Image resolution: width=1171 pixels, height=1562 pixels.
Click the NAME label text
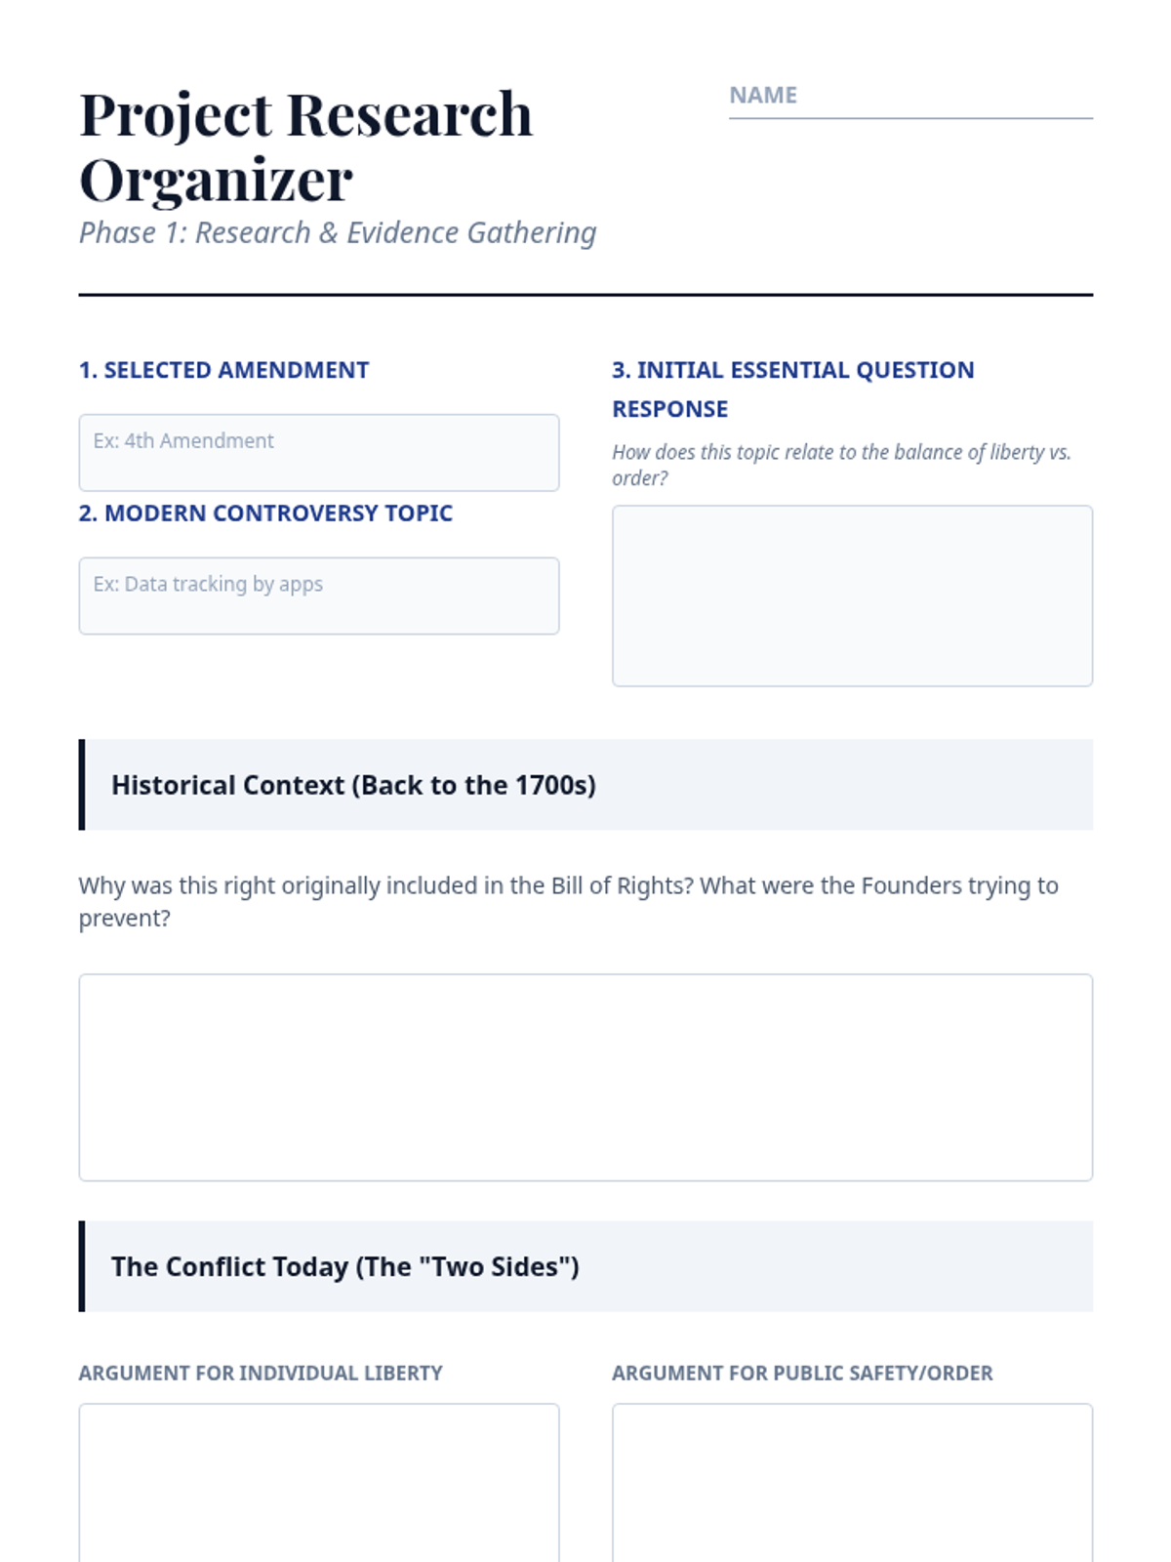[x=763, y=95]
